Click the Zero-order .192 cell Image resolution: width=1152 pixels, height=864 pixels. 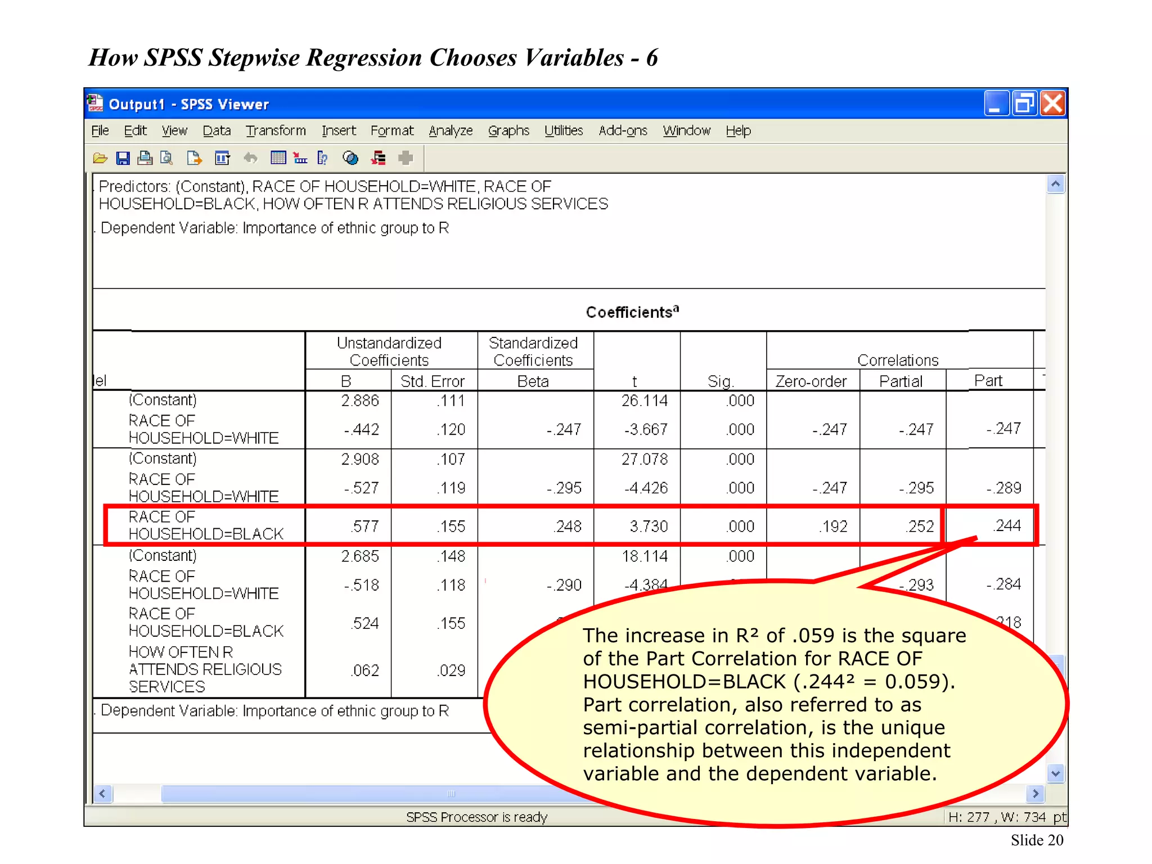tap(833, 526)
